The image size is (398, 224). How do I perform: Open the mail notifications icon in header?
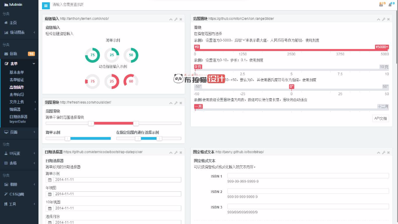click(x=381, y=4)
